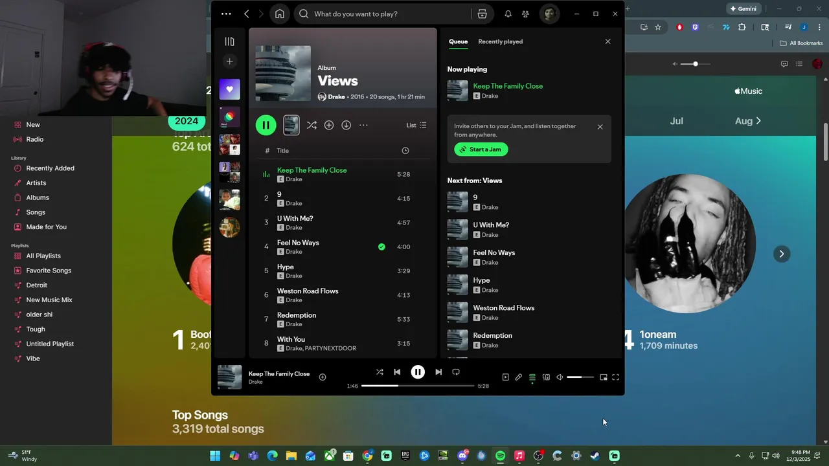The width and height of the screenshot is (829, 466).
Task: Open Spotify notifications bell
Action: point(508,14)
